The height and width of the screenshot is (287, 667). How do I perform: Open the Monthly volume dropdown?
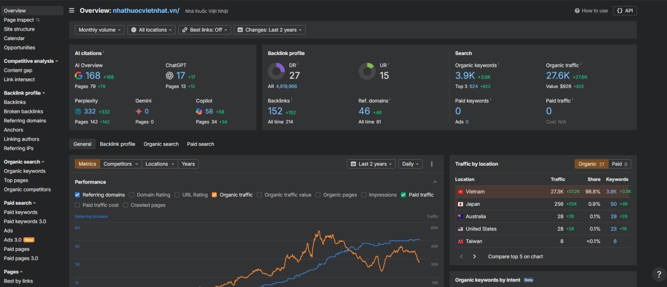100,30
